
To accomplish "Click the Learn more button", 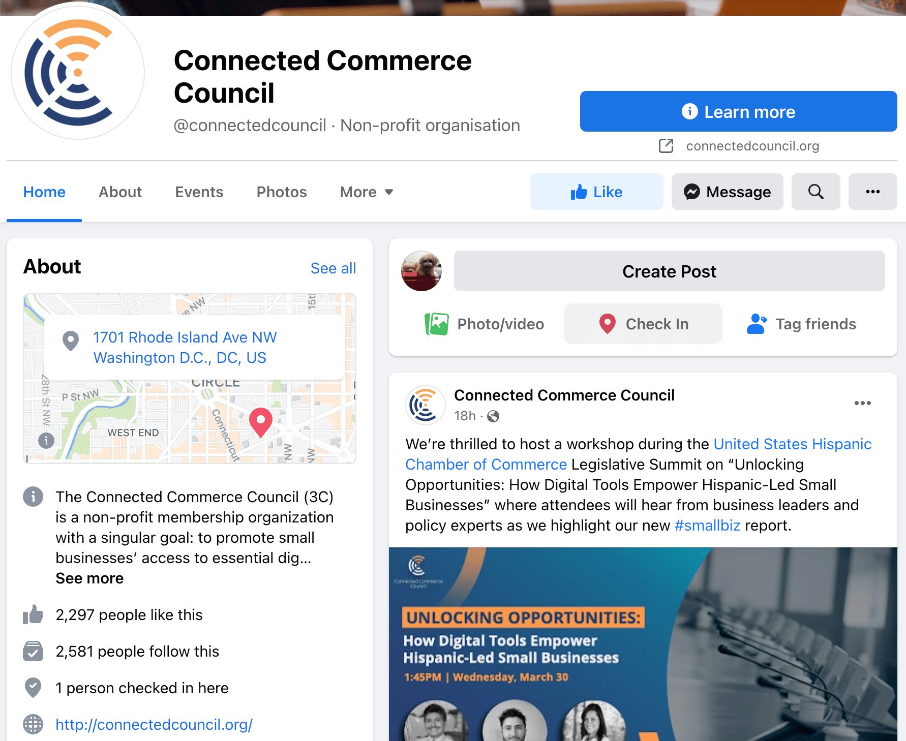I will click(x=738, y=111).
